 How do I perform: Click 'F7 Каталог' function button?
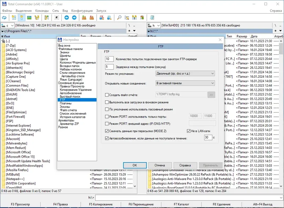[x=181, y=204]
